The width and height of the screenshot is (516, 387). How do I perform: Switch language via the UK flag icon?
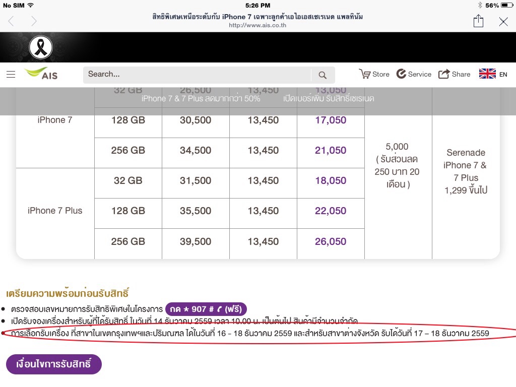click(x=487, y=74)
